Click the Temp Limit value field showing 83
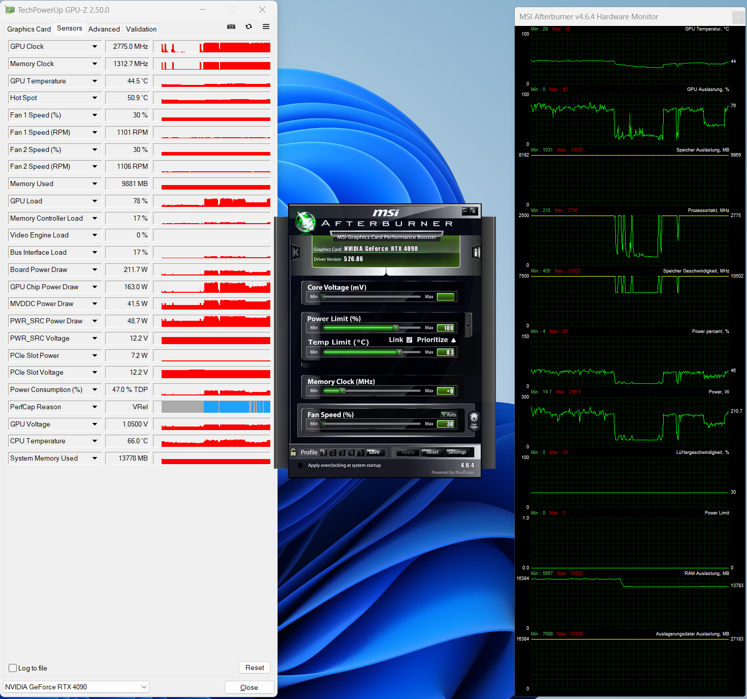Viewport: 747px width, 699px height. 447,352
